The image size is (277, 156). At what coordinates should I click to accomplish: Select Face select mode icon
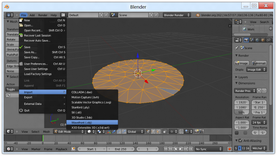pos(158,131)
